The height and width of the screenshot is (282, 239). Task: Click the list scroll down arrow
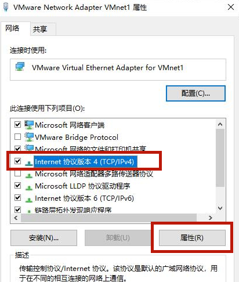pos(220,208)
